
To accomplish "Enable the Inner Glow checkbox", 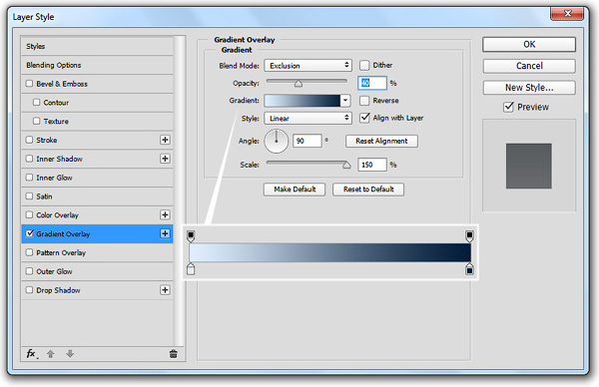I will (29, 178).
